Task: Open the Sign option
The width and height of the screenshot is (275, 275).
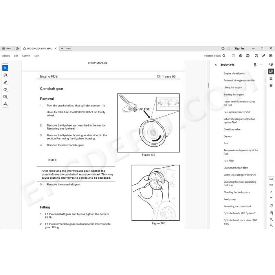Action: (37, 56)
